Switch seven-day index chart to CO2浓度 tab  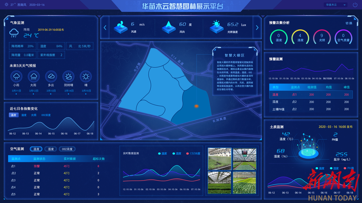point(46,115)
